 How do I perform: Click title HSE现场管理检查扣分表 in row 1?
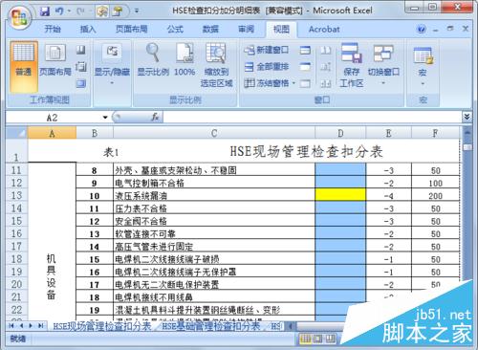pos(306,151)
